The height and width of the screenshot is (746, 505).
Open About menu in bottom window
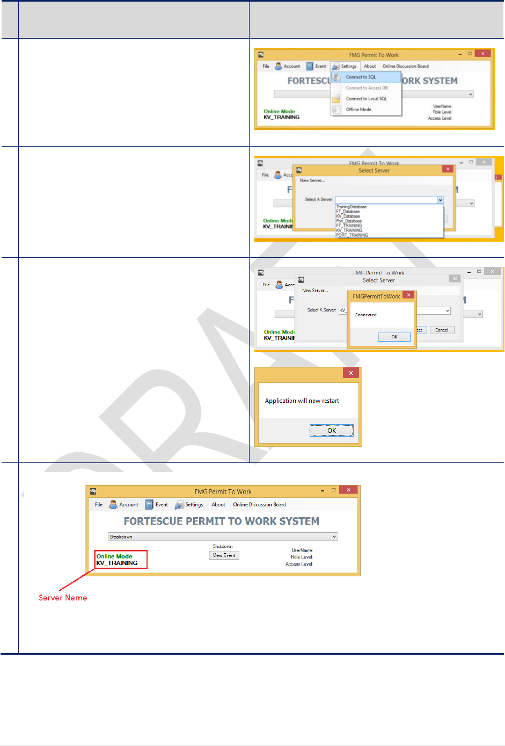click(x=218, y=505)
